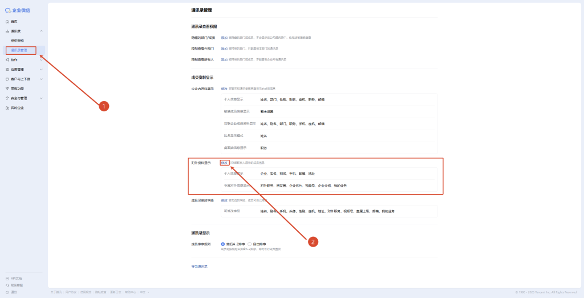
Task: Open the 关于腾讯 footer link
Action: tap(56, 292)
